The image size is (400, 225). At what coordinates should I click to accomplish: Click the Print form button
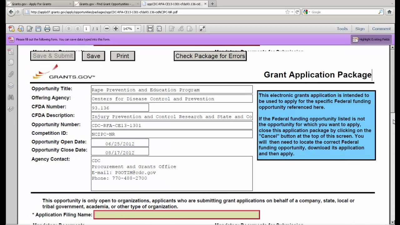[x=122, y=56]
